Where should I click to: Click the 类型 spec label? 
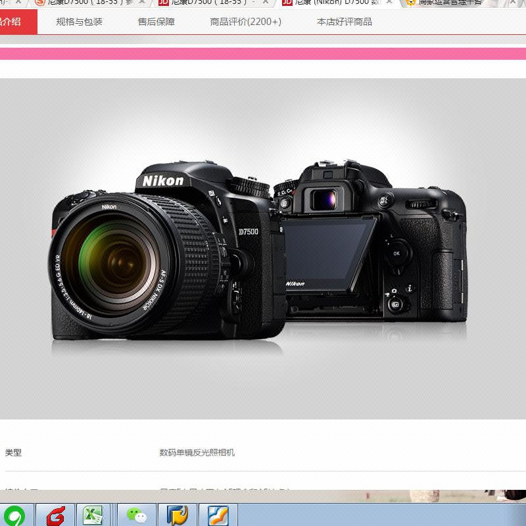pyautogui.click(x=13, y=452)
